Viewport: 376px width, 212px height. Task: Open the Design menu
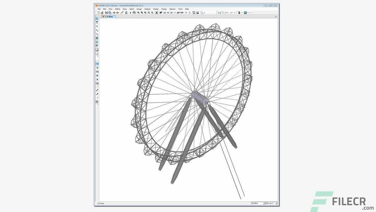click(164, 9)
